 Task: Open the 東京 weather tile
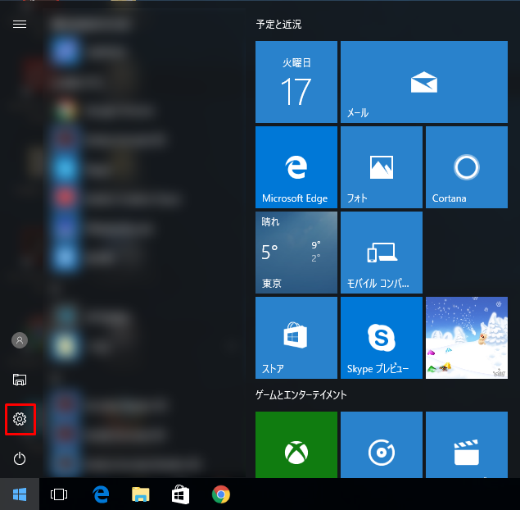pos(296,253)
